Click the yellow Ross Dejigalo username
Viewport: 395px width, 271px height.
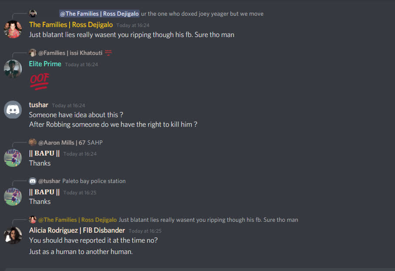tap(71, 25)
